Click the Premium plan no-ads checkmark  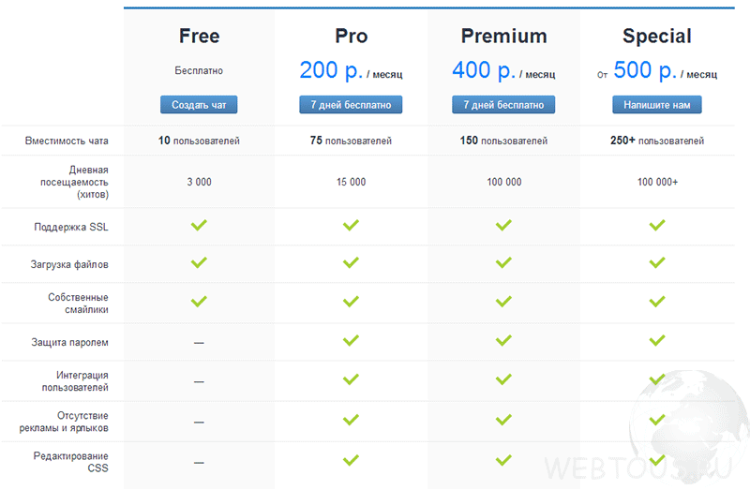coord(503,420)
